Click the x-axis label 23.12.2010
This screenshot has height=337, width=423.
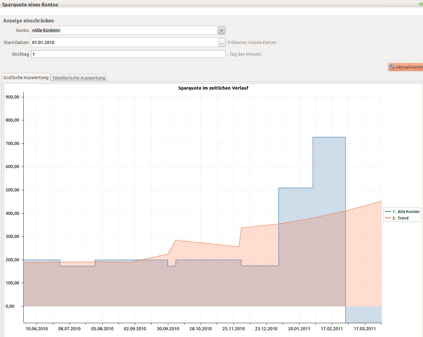(x=266, y=329)
